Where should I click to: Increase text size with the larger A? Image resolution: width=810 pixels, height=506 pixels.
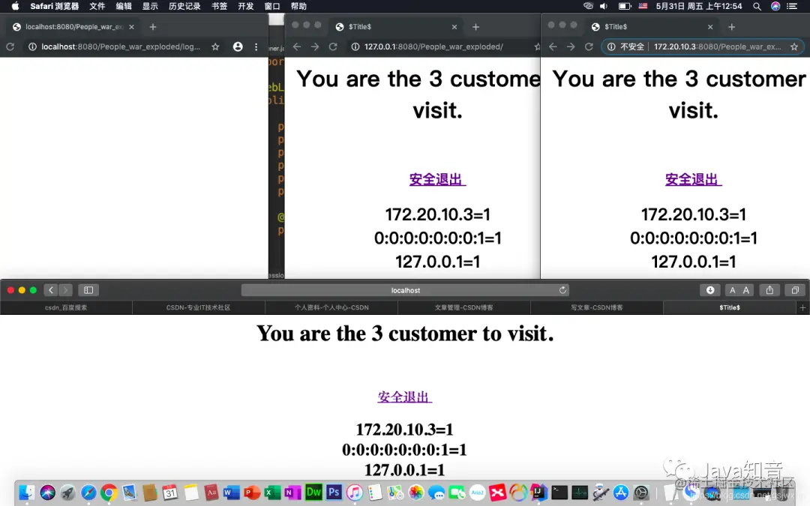point(746,290)
